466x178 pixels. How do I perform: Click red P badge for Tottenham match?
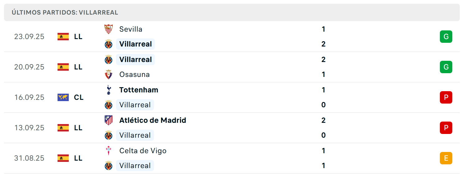click(x=446, y=97)
